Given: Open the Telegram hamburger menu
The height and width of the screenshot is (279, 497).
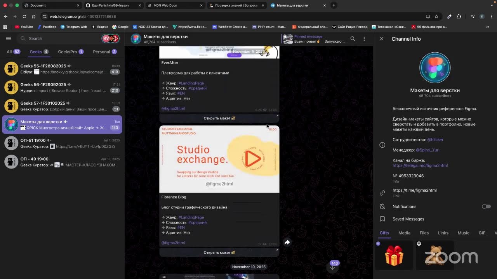Looking at the screenshot, I should tap(9, 38).
